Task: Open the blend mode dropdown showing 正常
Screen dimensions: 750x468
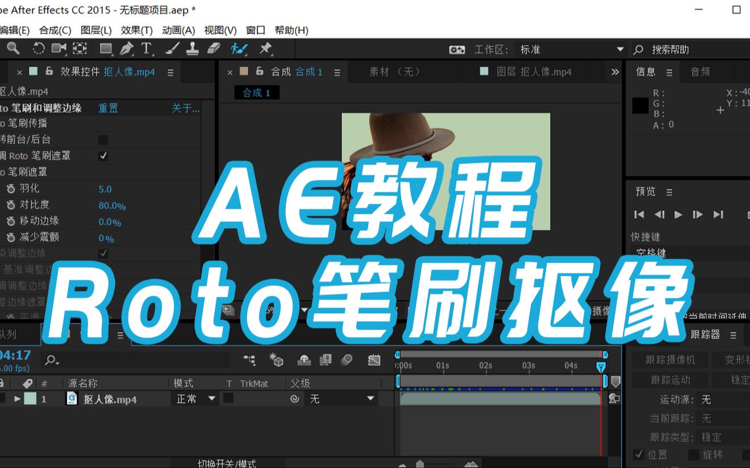Action: [x=194, y=399]
